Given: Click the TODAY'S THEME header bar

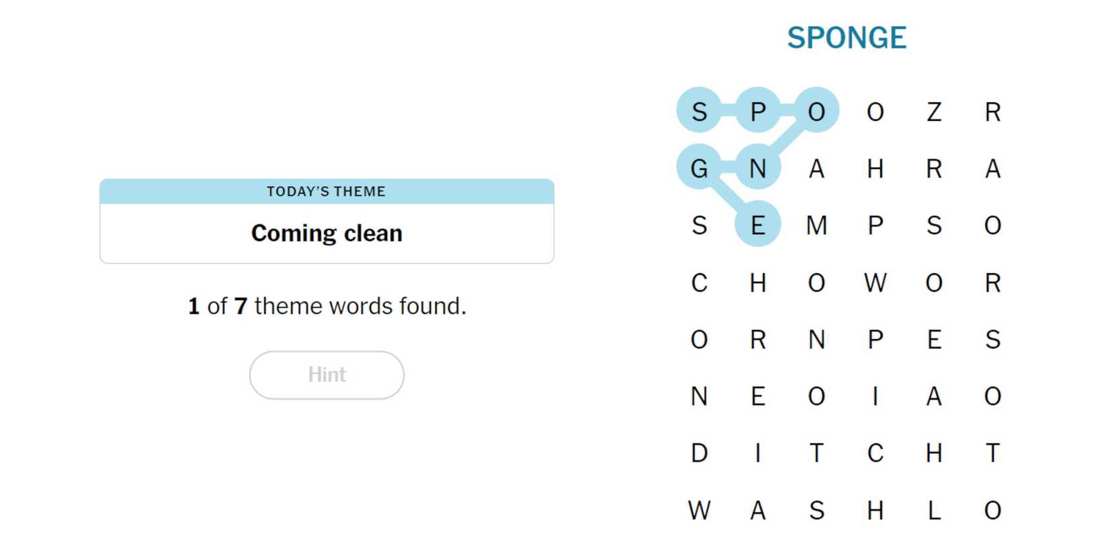Looking at the screenshot, I should point(327,191).
